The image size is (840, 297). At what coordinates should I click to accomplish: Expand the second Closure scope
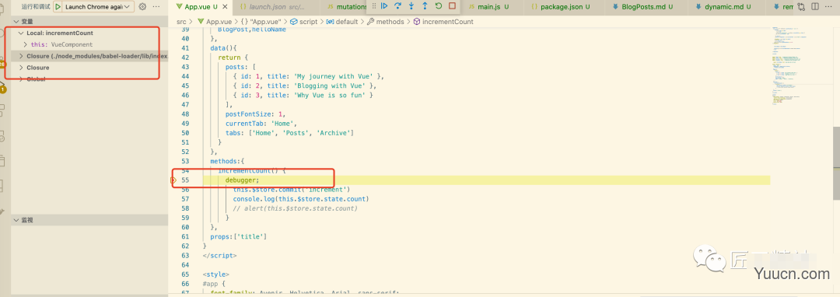coord(89,68)
